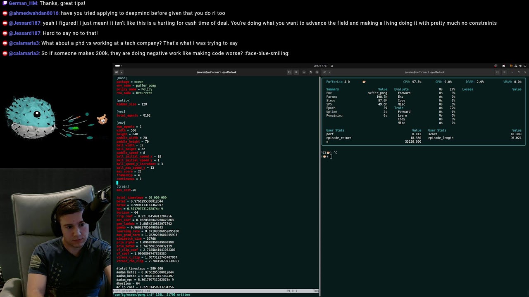This screenshot has width=529, height=297.
Task: Open Discord tray icon in top bar
Action: click(x=503, y=66)
